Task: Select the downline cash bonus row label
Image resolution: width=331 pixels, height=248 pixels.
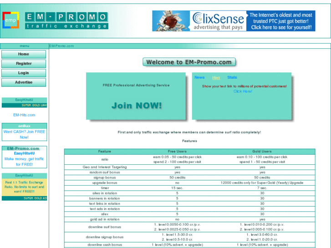Action: point(105,245)
